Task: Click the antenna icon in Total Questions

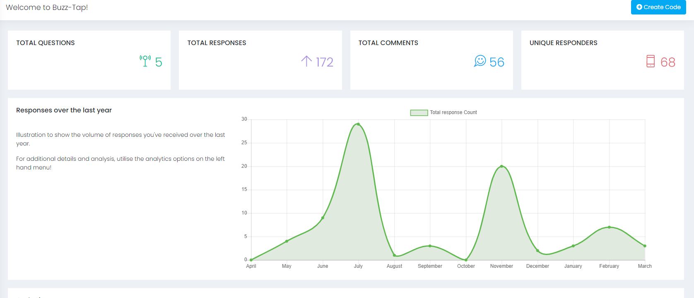Action: click(145, 61)
